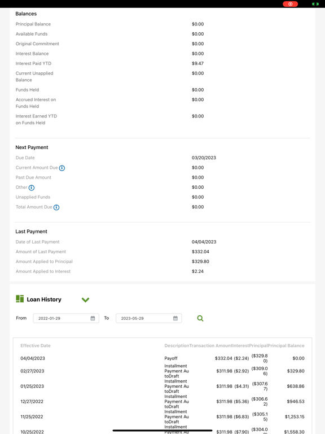Viewport: 325px width, 434px height.
Task: Click the Unapplied Funds label
Action: click(x=33, y=197)
